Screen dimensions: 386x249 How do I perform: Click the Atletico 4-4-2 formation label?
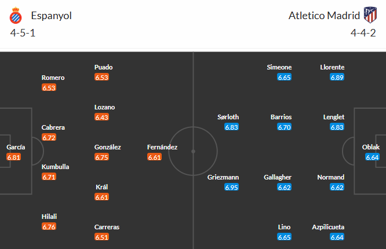pyautogui.click(x=363, y=33)
